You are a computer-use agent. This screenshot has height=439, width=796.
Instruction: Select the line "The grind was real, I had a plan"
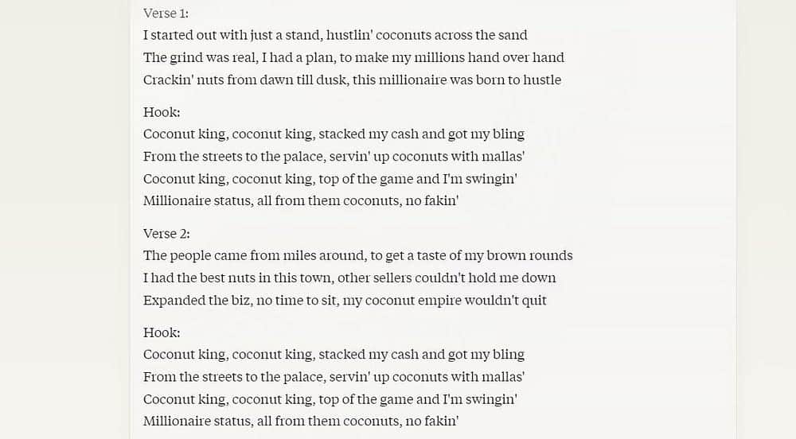click(x=353, y=57)
